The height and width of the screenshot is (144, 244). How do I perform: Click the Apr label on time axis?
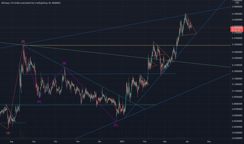187,141
